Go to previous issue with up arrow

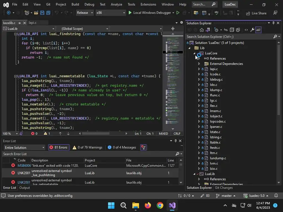[60, 134]
